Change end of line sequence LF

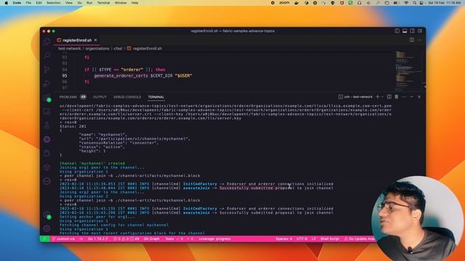pos(314,239)
